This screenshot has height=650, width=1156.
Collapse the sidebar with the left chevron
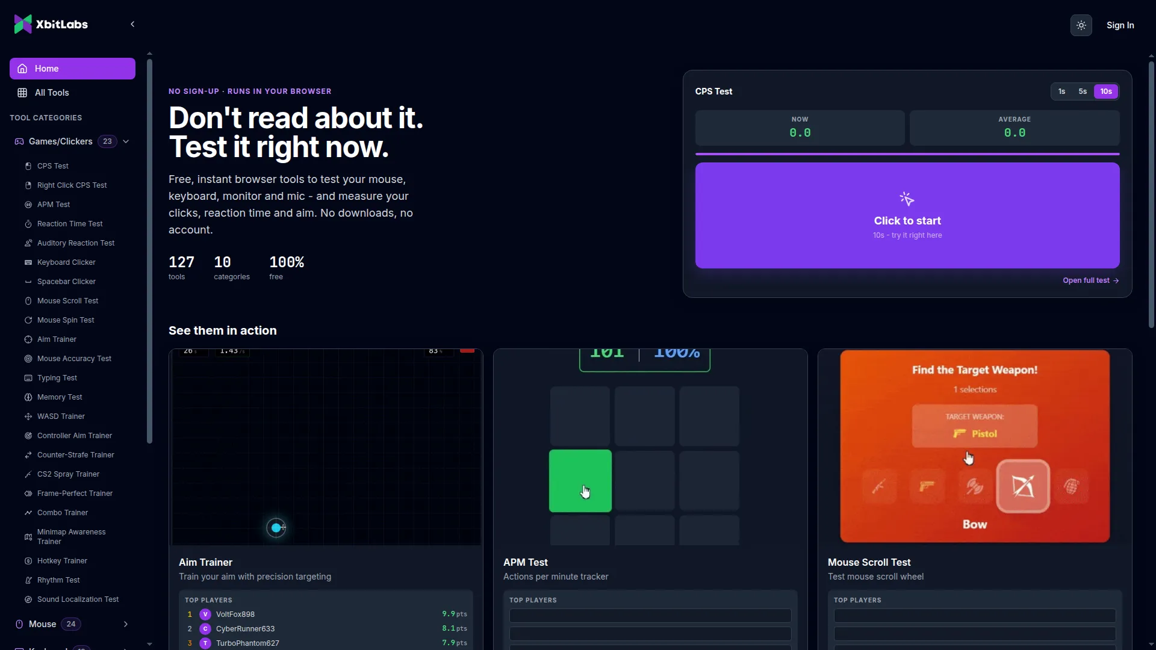point(132,24)
